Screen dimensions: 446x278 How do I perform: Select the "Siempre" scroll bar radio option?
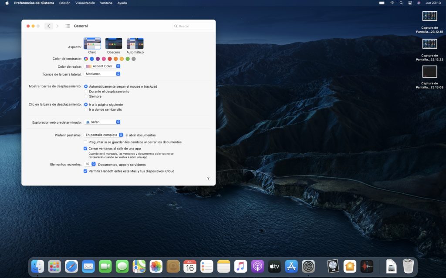click(86, 96)
